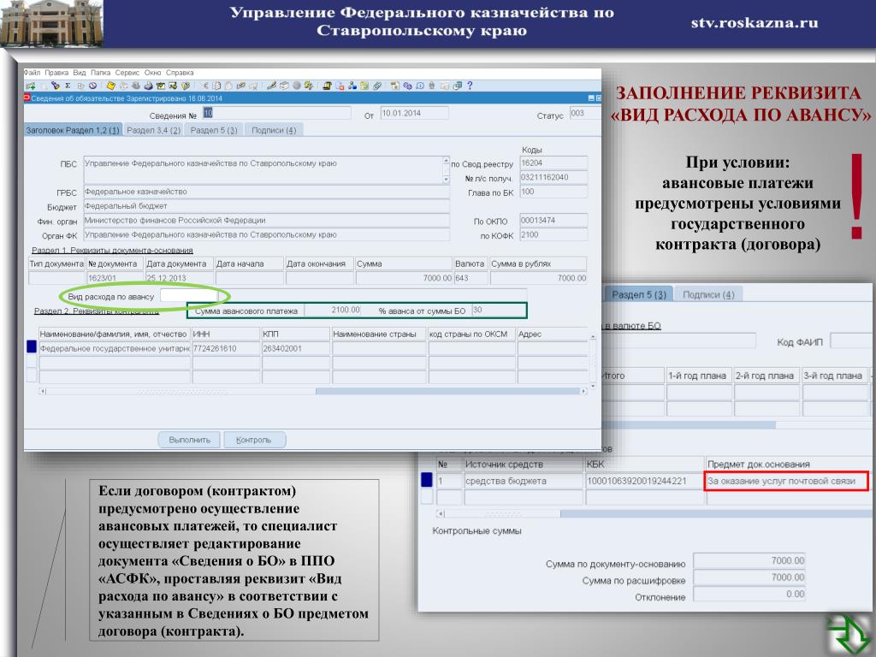Click the sigma sum icon in toolbar
Viewport: 876px width, 657px height.
pos(68,86)
